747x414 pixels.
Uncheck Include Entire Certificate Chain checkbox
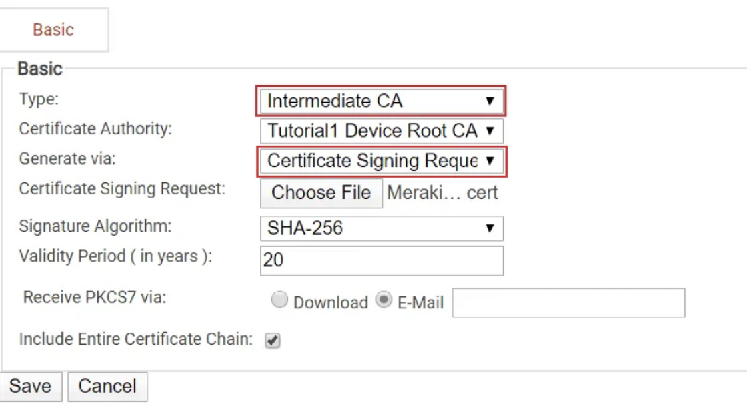pos(272,341)
